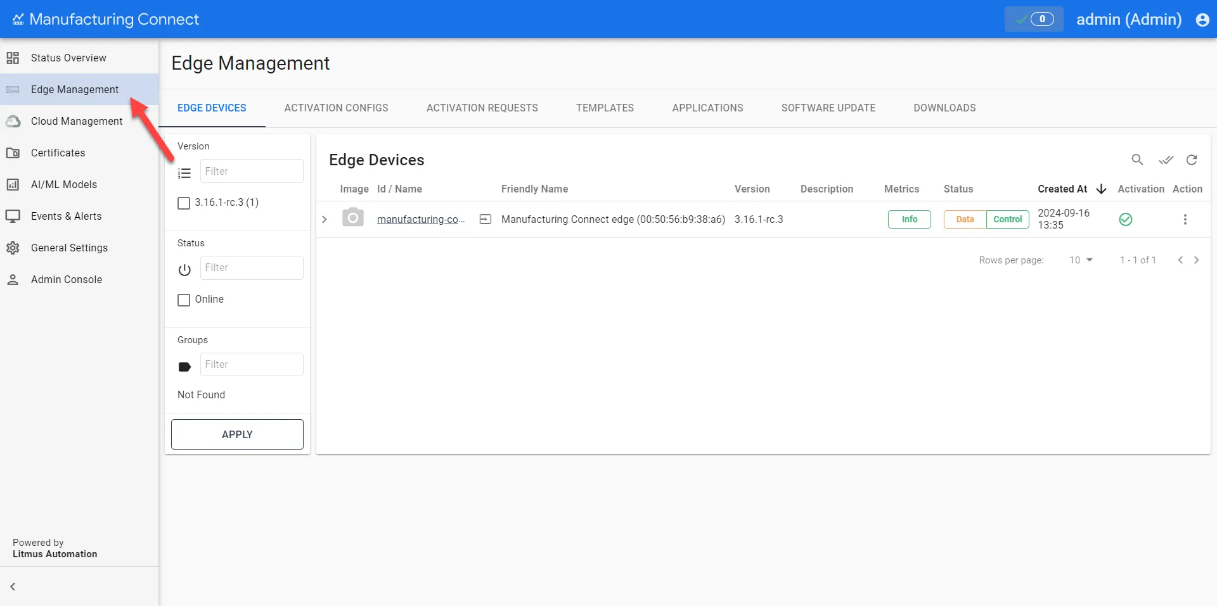Click the double-check select all icon
Screen dimensions: 1217x606
(1166, 160)
